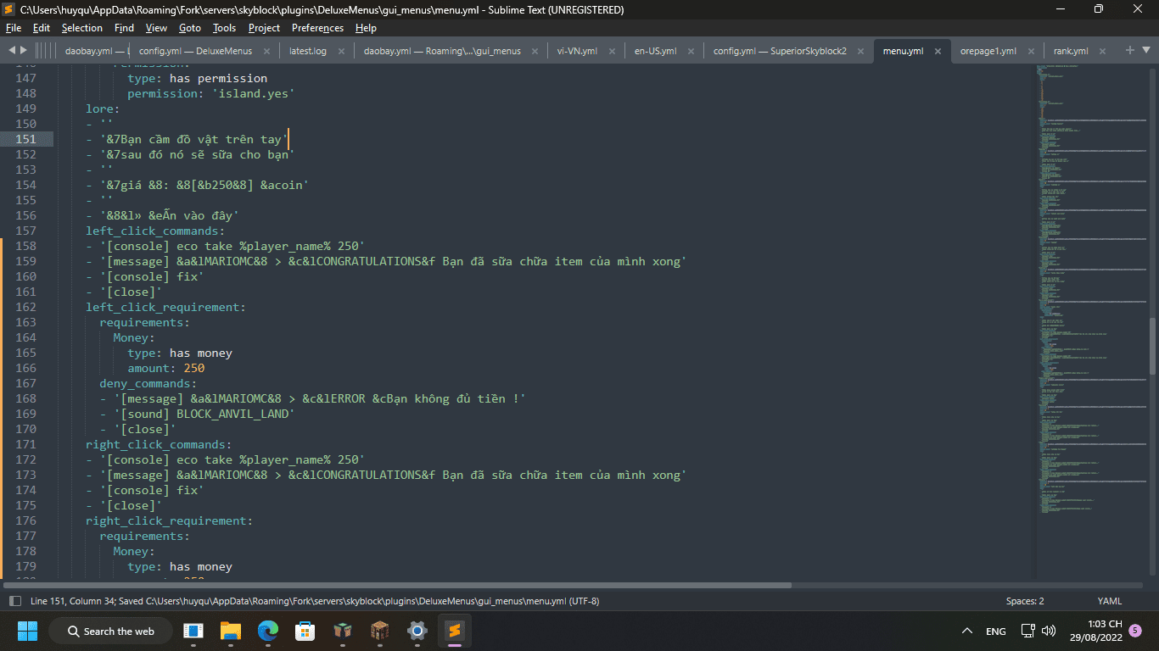Open File Explorer from the taskbar
The height and width of the screenshot is (651, 1159).
coord(231,631)
